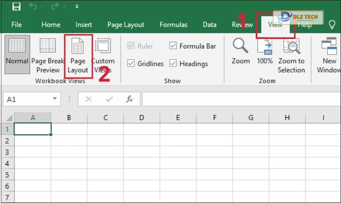Toggle the Headings checkbox
341x203 pixels.
coord(173,63)
